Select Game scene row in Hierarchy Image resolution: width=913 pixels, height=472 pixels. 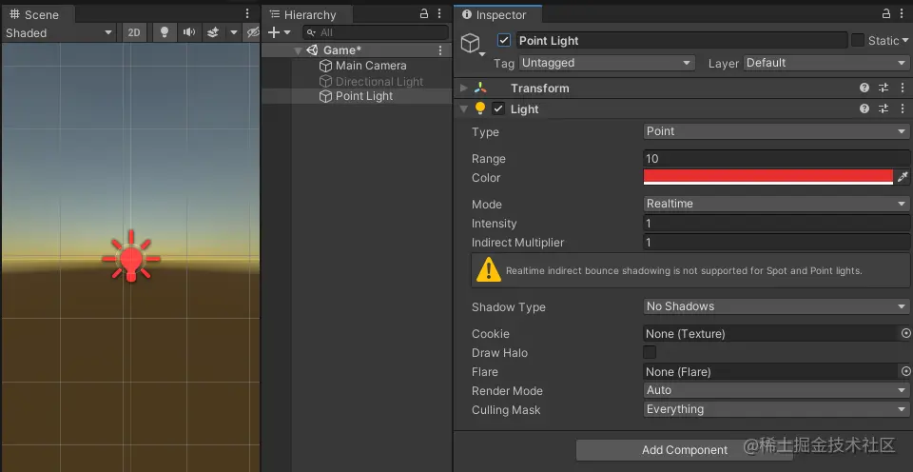[x=357, y=50]
